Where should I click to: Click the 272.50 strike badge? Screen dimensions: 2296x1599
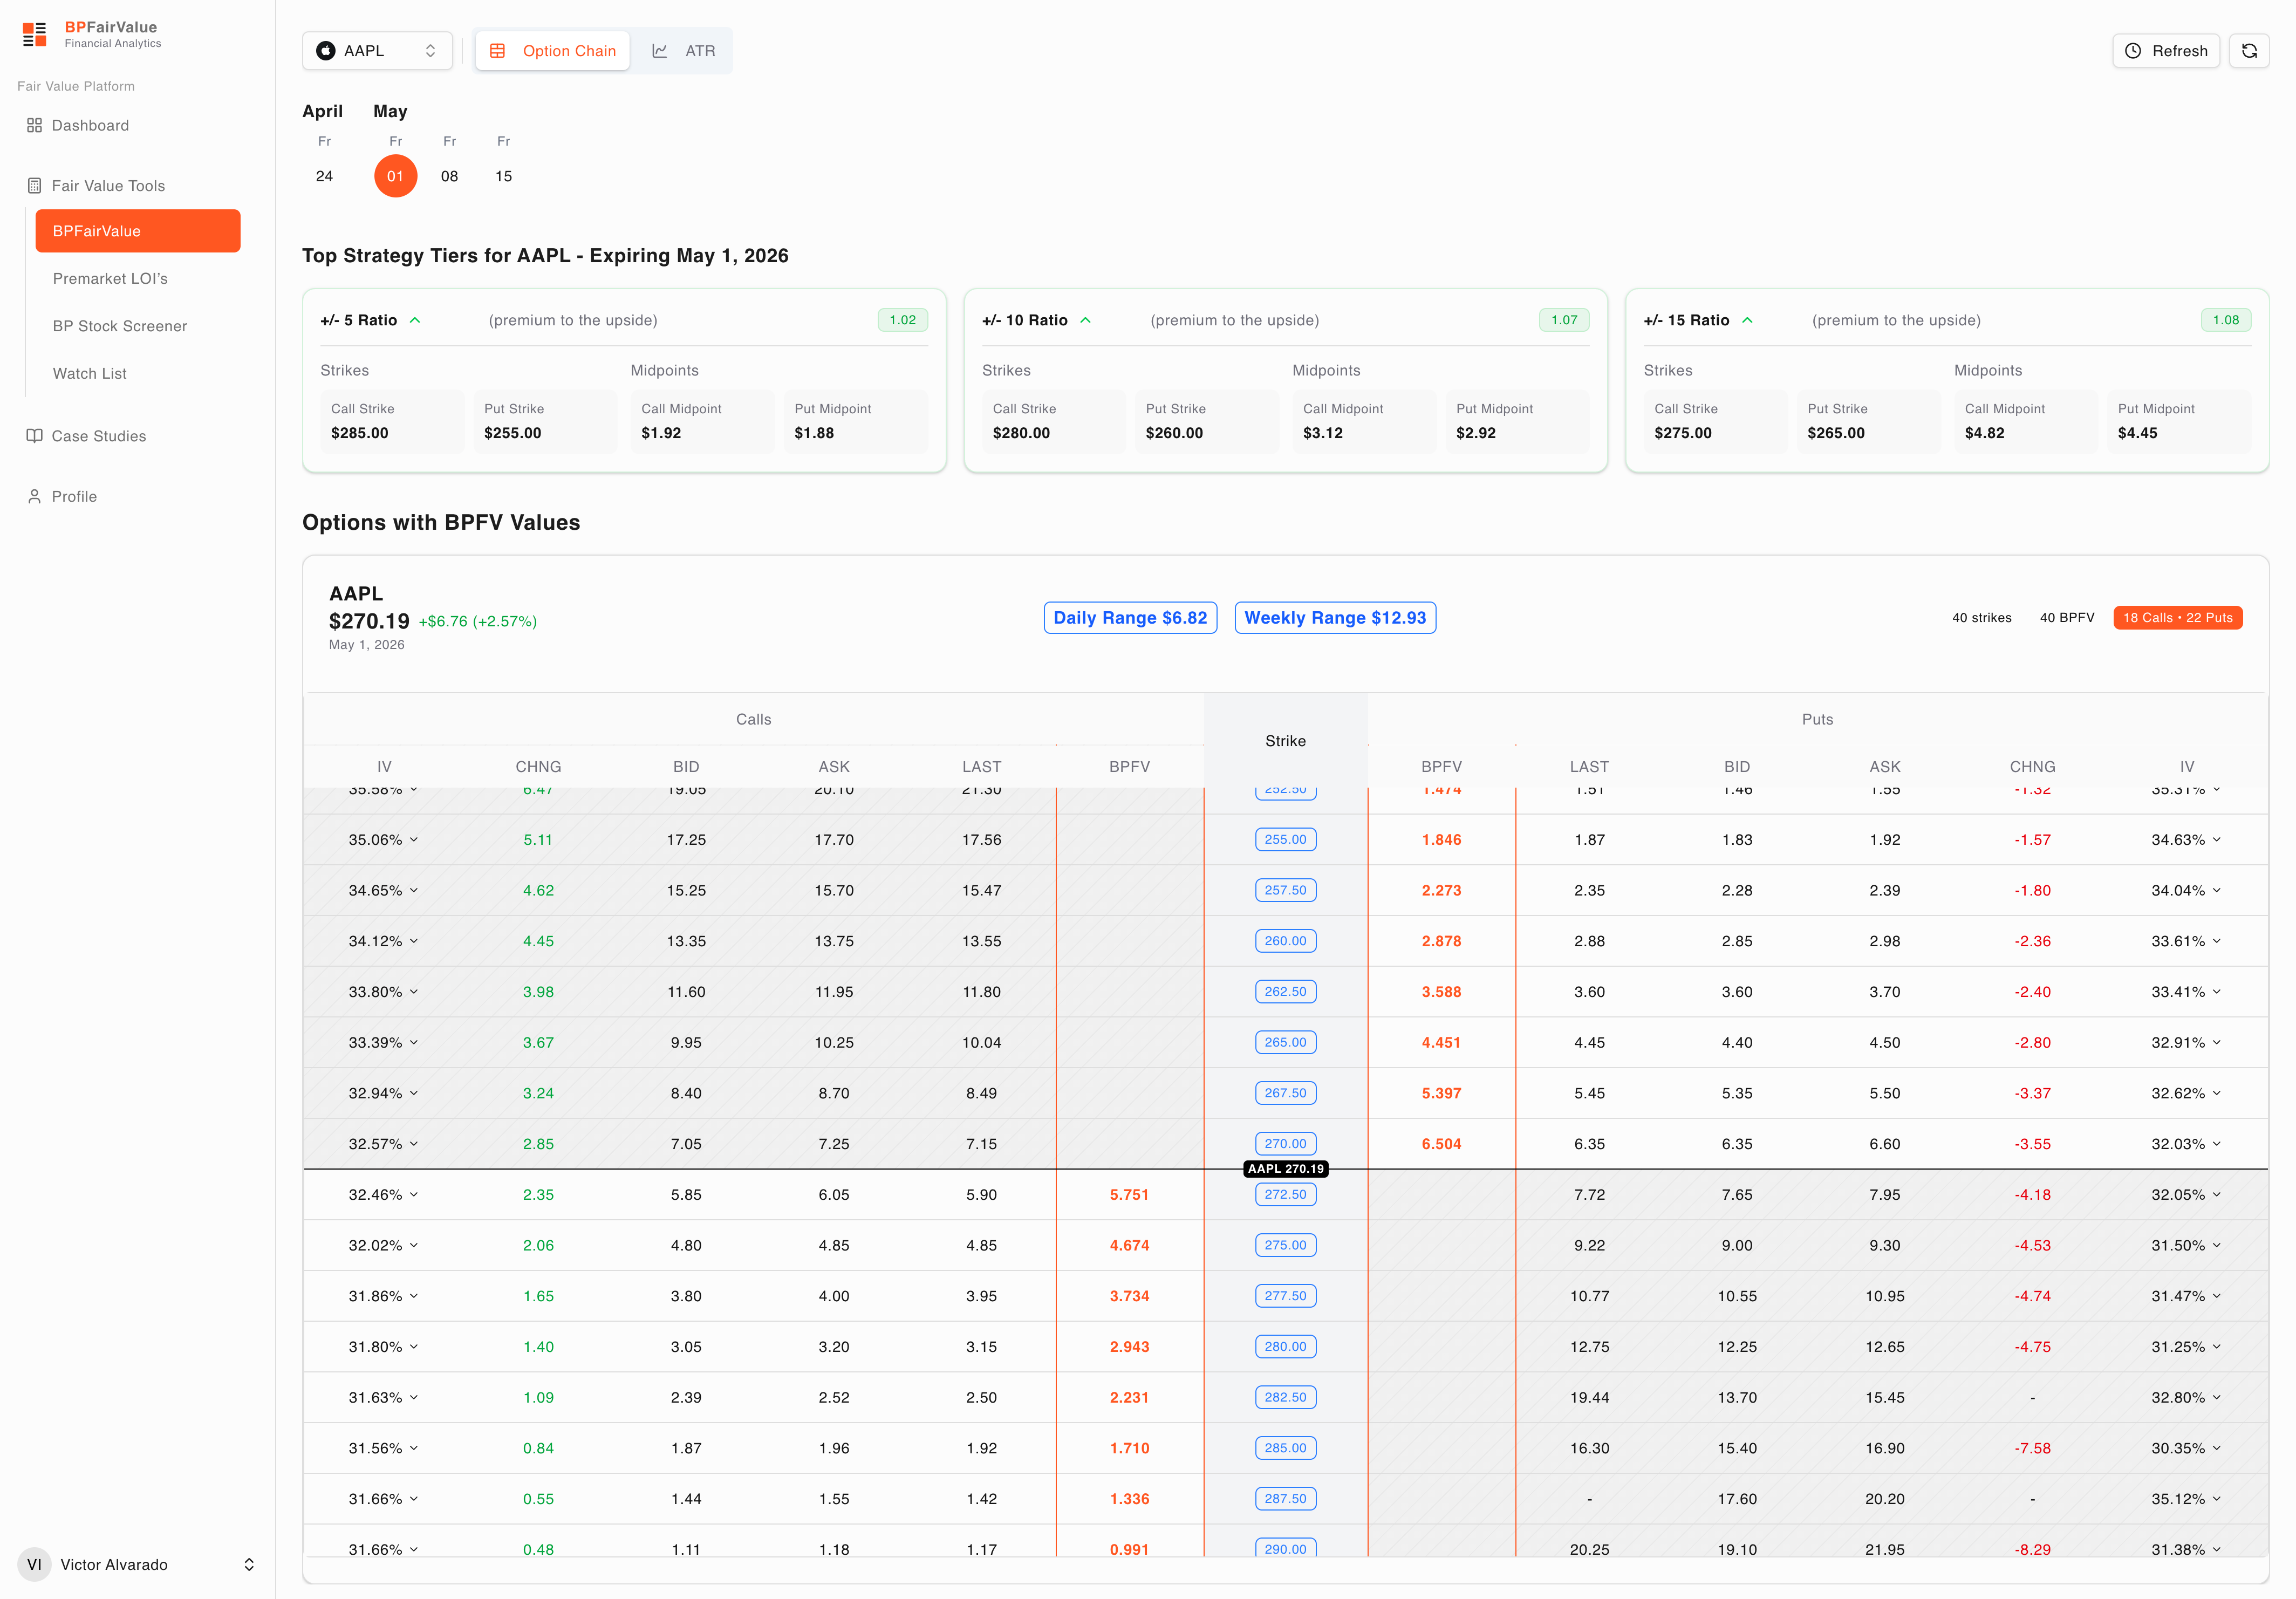(x=1285, y=1195)
